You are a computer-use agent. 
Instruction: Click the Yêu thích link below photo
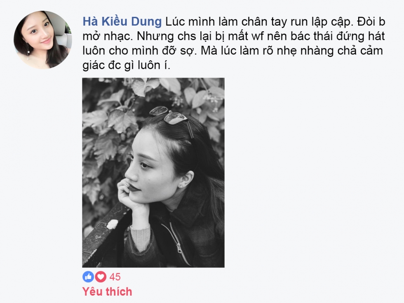[107, 292]
